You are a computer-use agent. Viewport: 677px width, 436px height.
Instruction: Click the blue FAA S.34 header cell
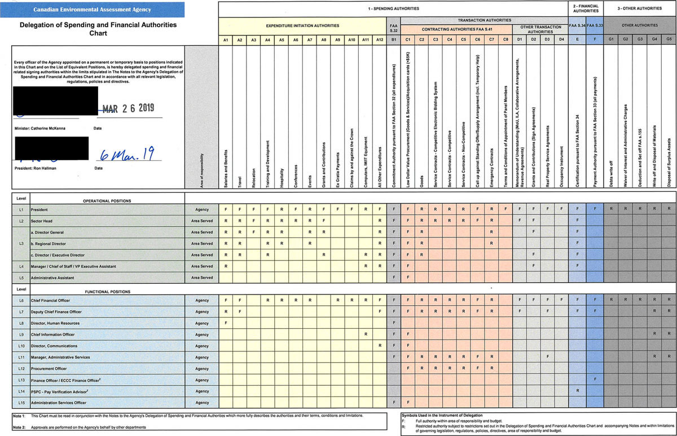click(577, 25)
